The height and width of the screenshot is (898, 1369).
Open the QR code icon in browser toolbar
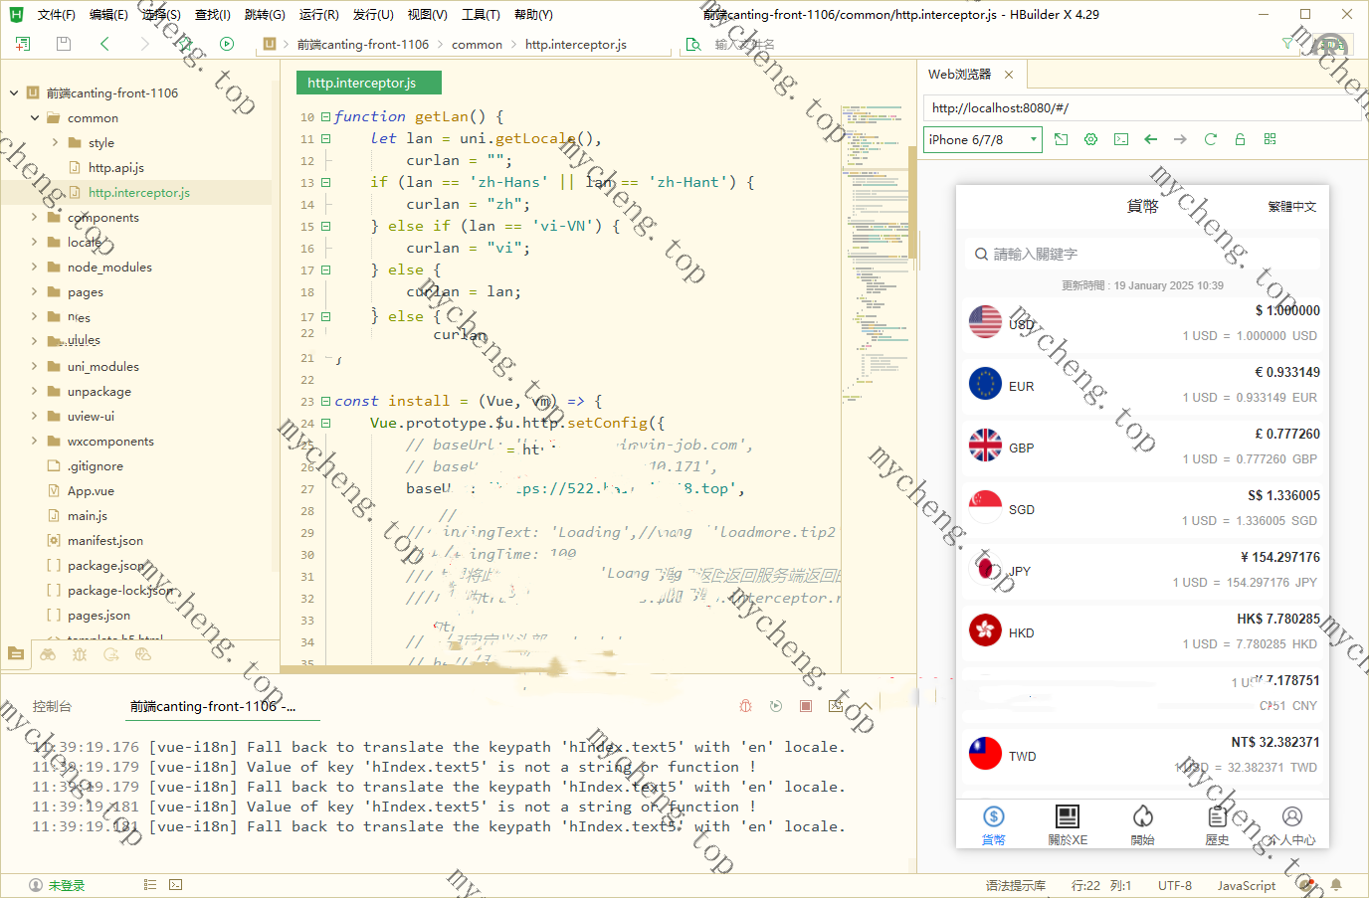pyautogui.click(x=1270, y=139)
